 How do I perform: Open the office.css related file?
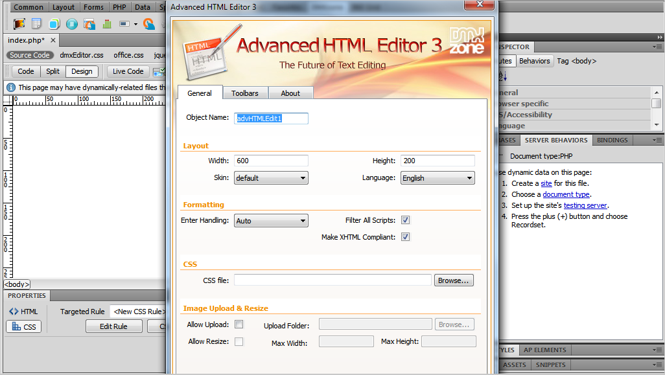(x=128, y=55)
